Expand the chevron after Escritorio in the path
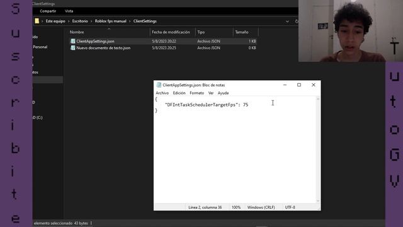Viewport: 403px width, 227px height. [x=91, y=21]
